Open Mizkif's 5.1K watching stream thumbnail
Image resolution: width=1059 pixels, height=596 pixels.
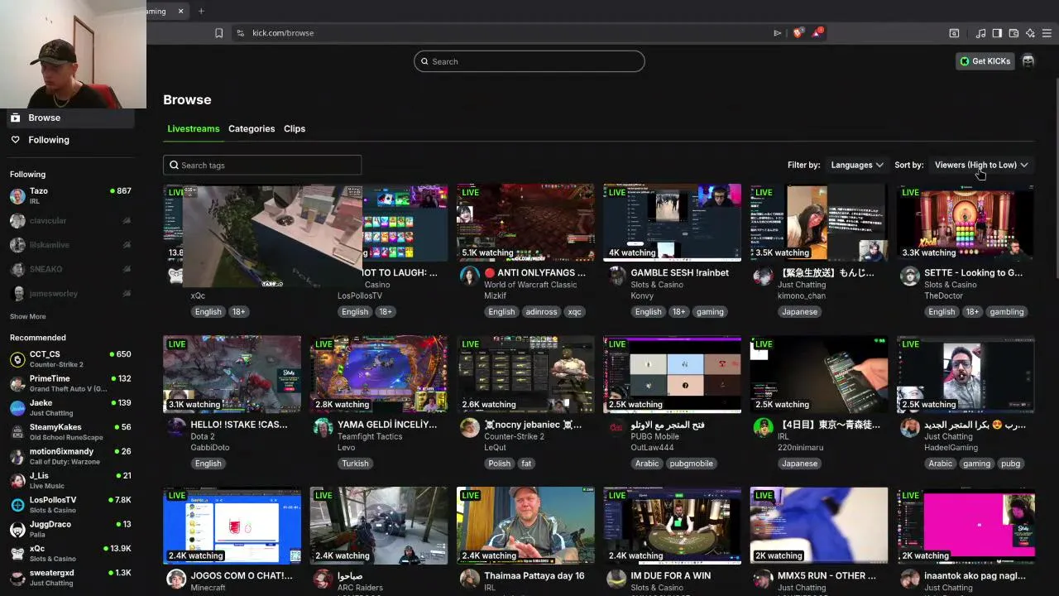pyautogui.click(x=525, y=223)
